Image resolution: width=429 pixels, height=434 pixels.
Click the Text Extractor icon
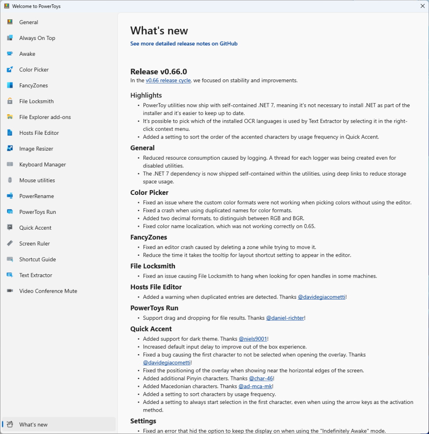tap(10, 275)
